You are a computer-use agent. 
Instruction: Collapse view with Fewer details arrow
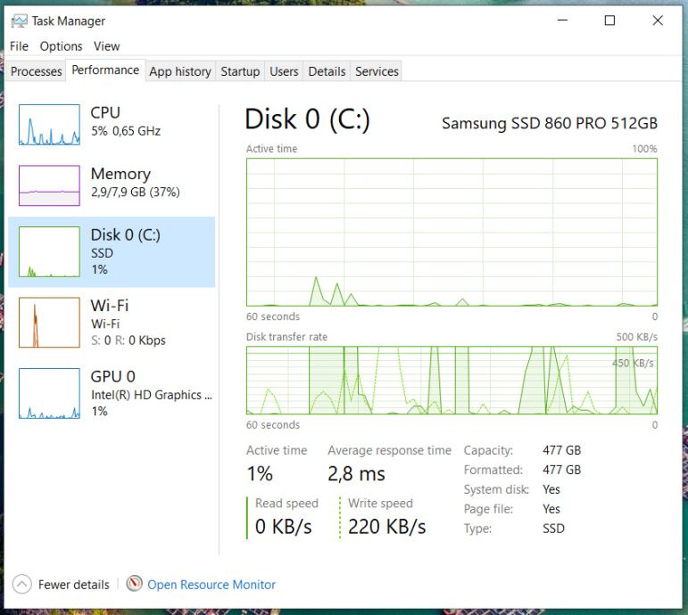pyautogui.click(x=21, y=585)
